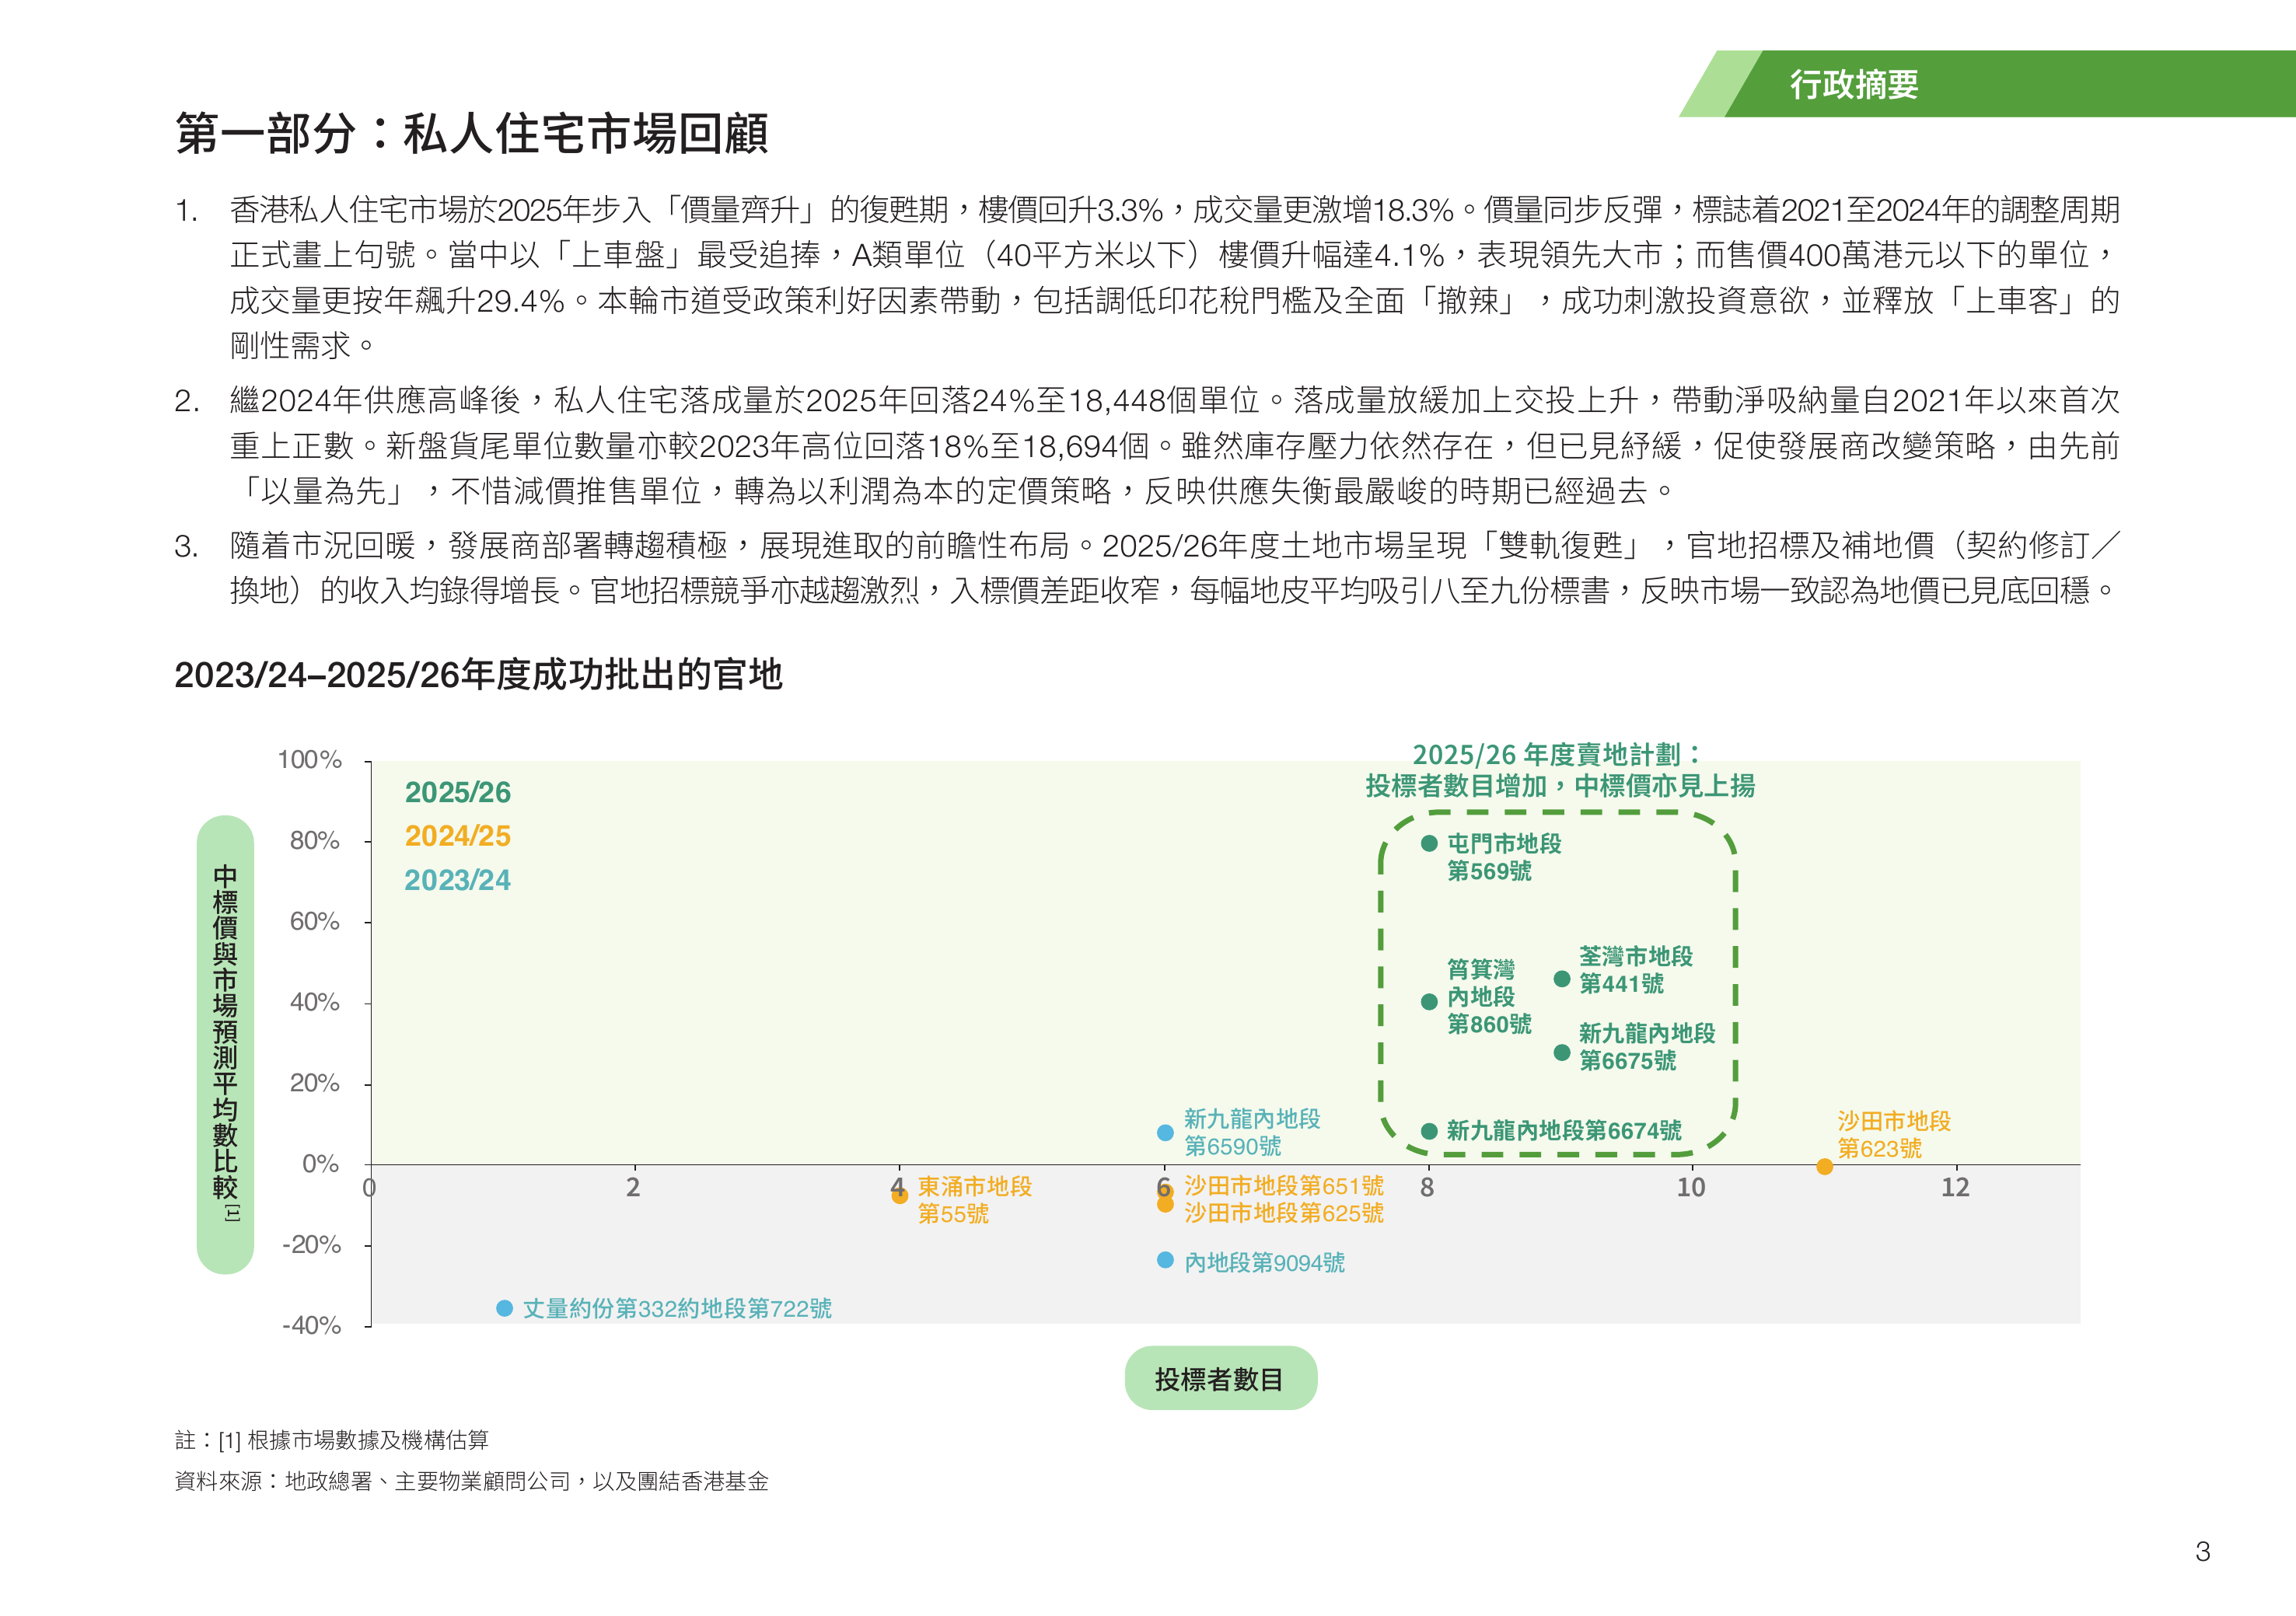Select the heading 第一部分：私人住宅市場回顧
Viewport: 2296px width, 1616px height.
click(x=472, y=134)
